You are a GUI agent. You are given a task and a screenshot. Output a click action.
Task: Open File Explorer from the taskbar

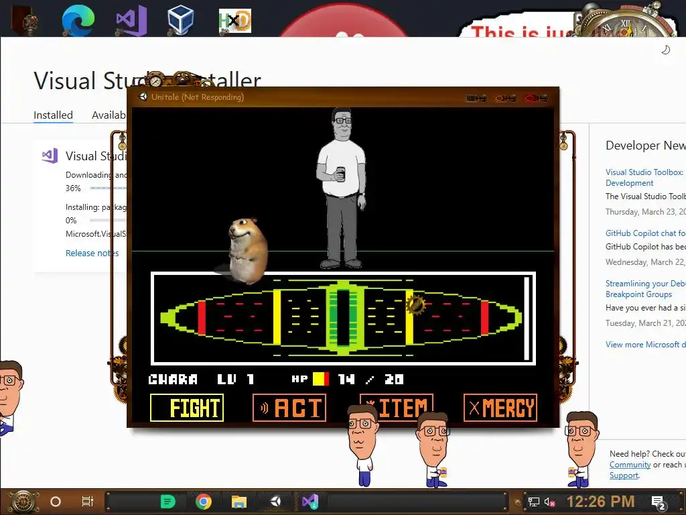pos(239,502)
